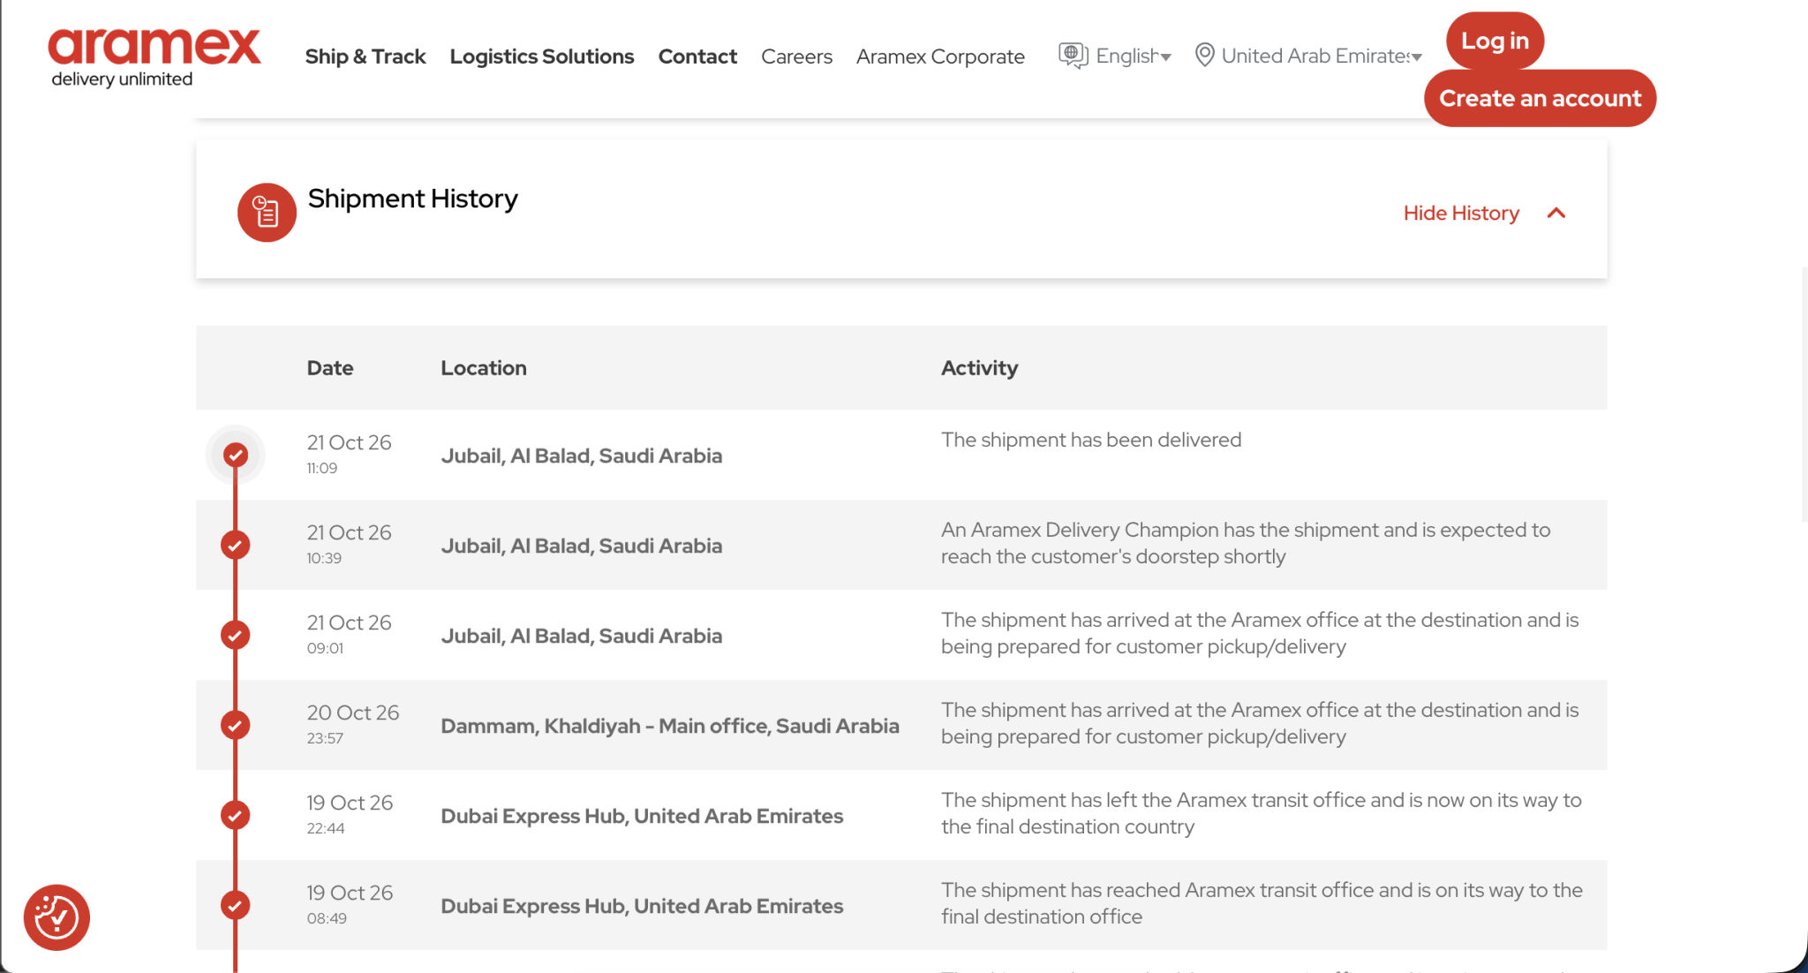This screenshot has height=973, width=1808.
Task: Go to the Careers page
Action: coord(796,57)
